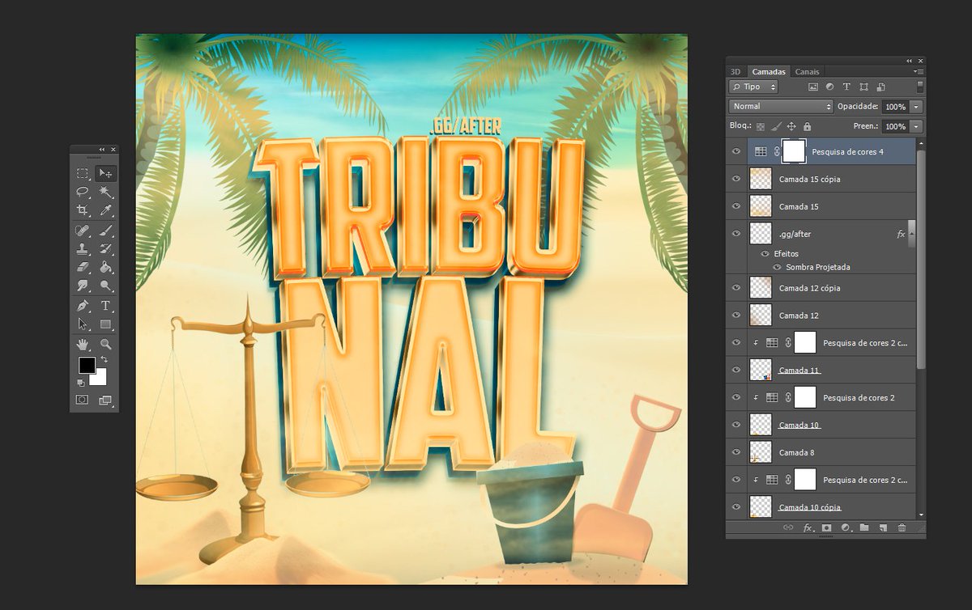
Task: Select the Paint Bucket tool
Action: point(105,267)
